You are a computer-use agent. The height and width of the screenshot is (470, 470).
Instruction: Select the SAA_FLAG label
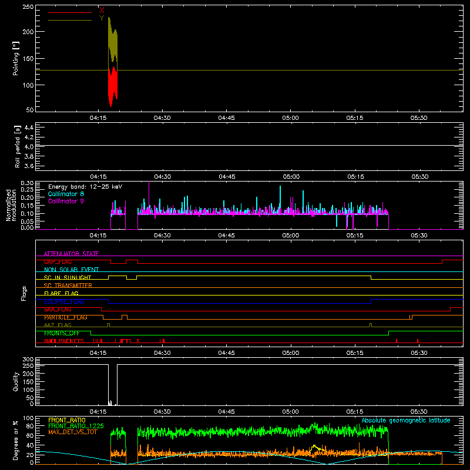pyautogui.click(x=58, y=310)
